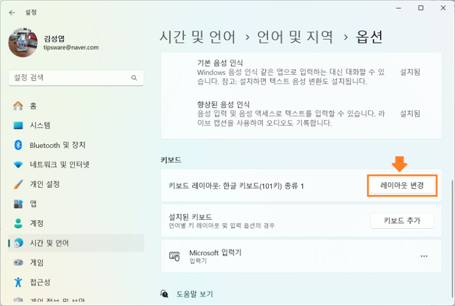Select the 앱 apps icon
Screen dimensions: 455x306
pos(18,204)
